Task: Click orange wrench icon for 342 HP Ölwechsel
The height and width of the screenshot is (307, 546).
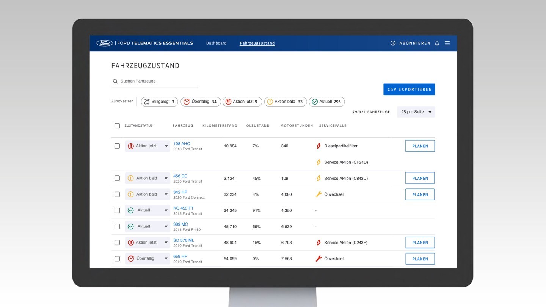Action: (x=318, y=194)
